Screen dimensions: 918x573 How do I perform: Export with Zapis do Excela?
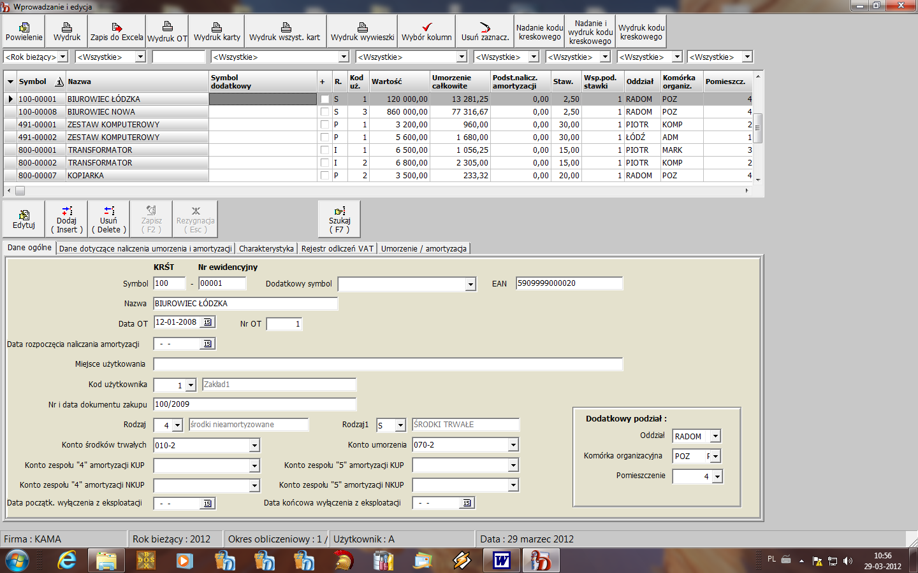(x=117, y=32)
